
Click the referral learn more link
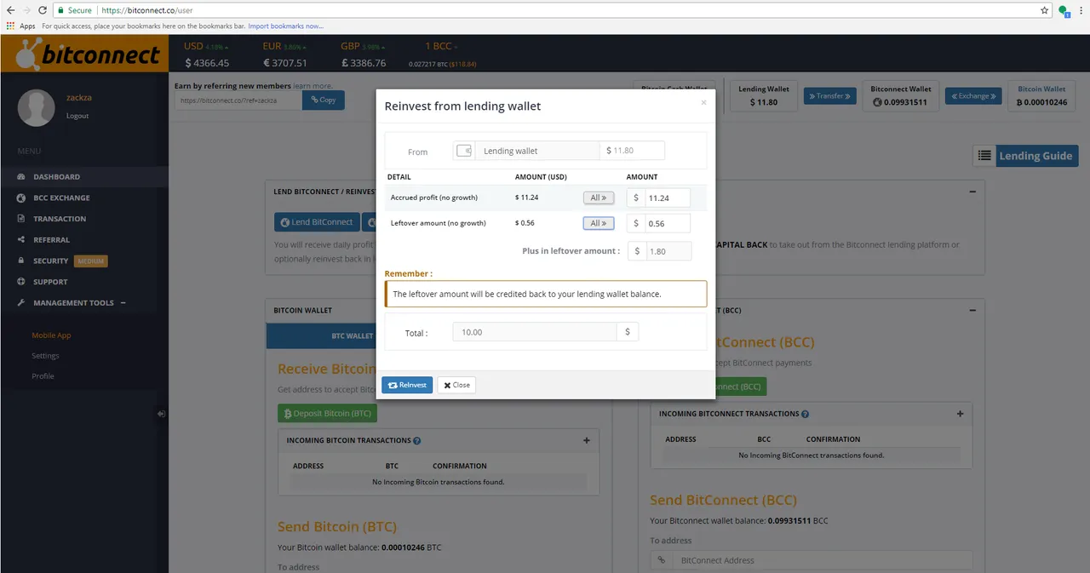click(x=313, y=86)
